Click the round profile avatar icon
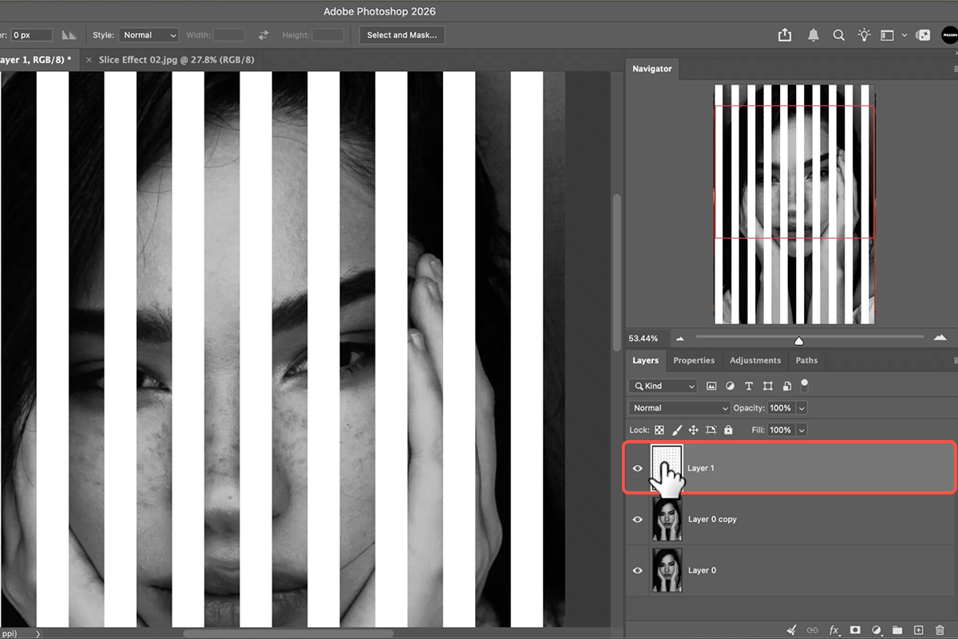The width and height of the screenshot is (958, 639). pos(950,35)
